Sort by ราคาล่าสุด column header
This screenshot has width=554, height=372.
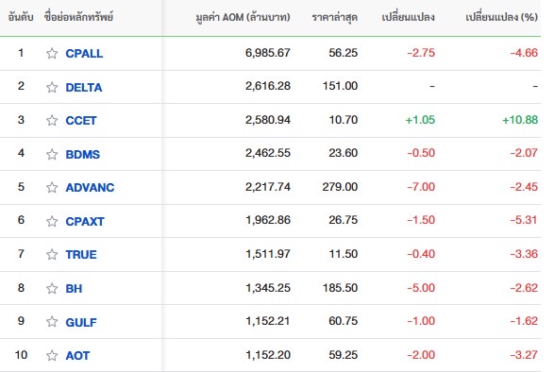[x=335, y=17]
